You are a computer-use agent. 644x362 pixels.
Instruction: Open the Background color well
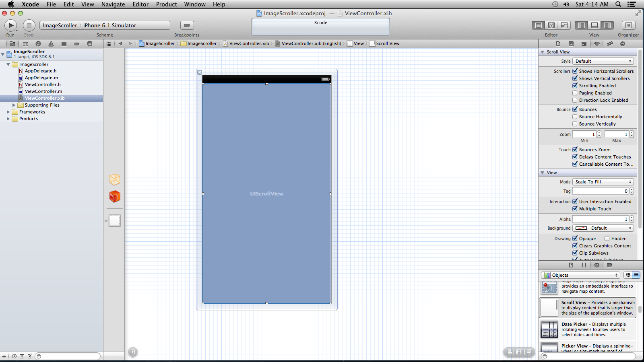click(x=581, y=228)
